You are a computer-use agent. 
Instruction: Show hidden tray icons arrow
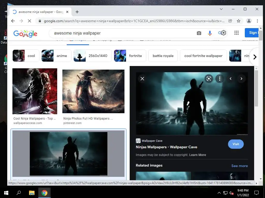219,193
